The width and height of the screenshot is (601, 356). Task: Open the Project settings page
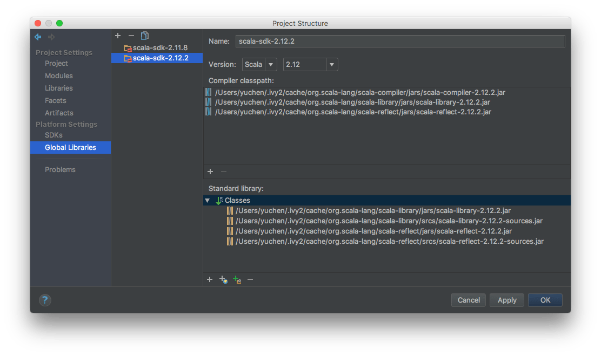pyautogui.click(x=56, y=64)
